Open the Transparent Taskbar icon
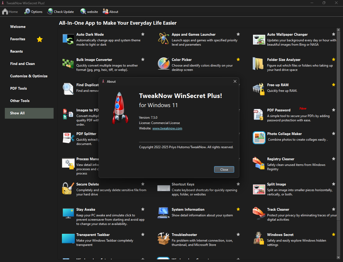This screenshot has height=262, width=343. coord(68,238)
